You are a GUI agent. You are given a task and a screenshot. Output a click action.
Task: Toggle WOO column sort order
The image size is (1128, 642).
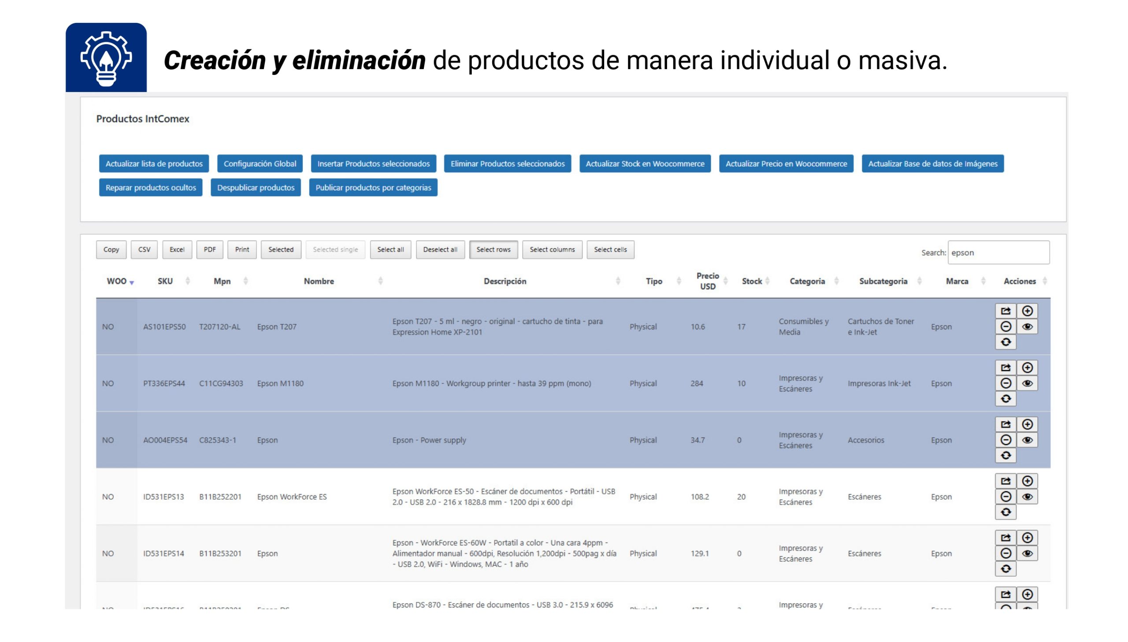pos(118,281)
